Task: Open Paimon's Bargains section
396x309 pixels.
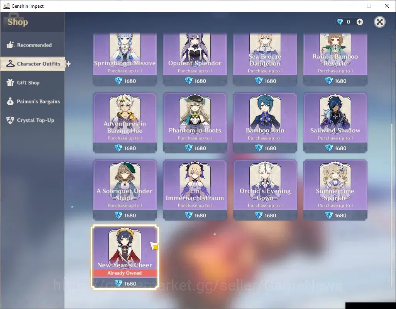Action: [x=32, y=101]
